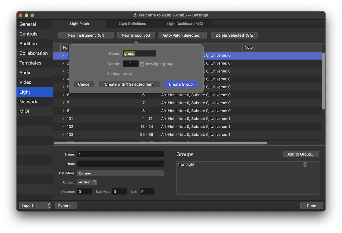The width and height of the screenshot is (342, 233).
Task: Click the group Name text field
Action: click(x=139, y=54)
